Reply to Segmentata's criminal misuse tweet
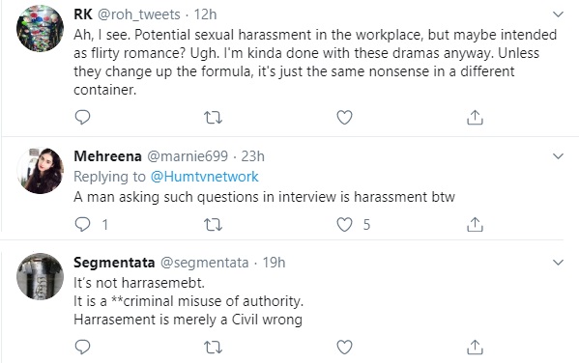Screen dimensions: 579x363 (82, 348)
